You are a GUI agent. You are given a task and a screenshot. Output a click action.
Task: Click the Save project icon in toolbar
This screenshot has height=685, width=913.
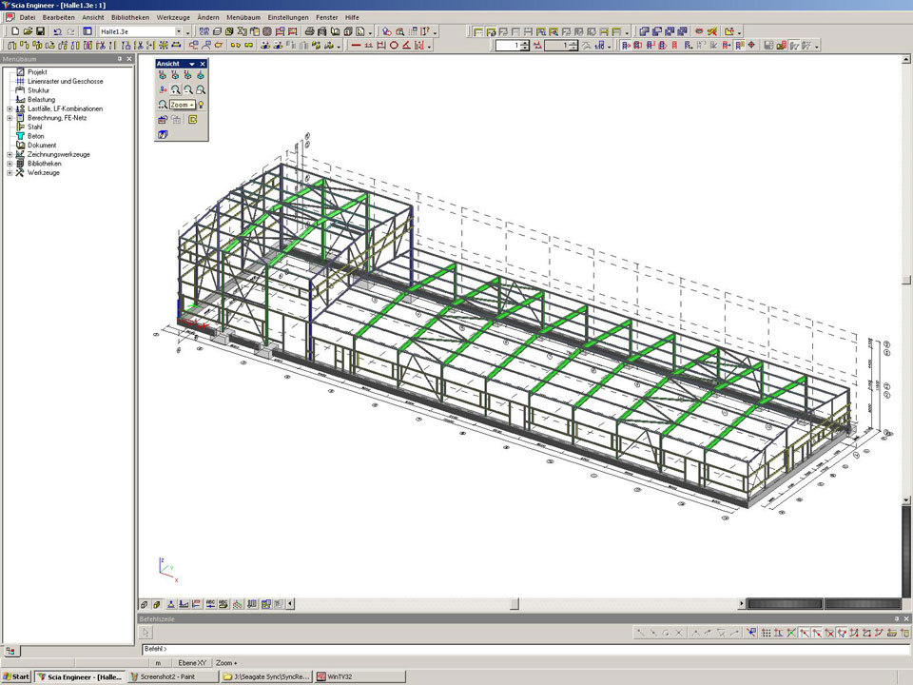pos(41,31)
